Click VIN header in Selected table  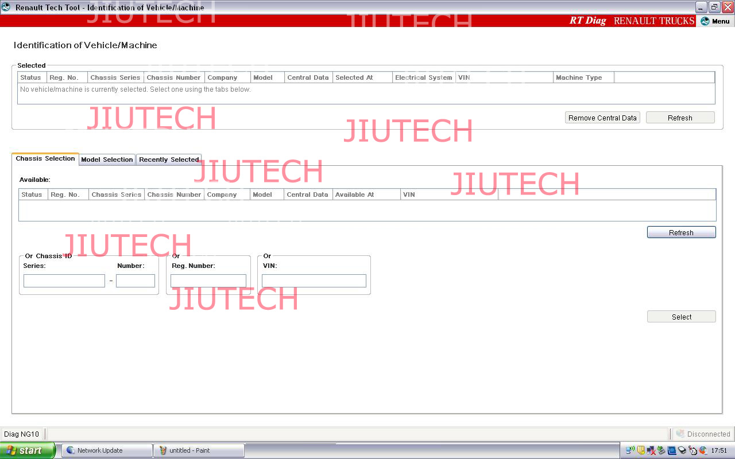[504, 77]
